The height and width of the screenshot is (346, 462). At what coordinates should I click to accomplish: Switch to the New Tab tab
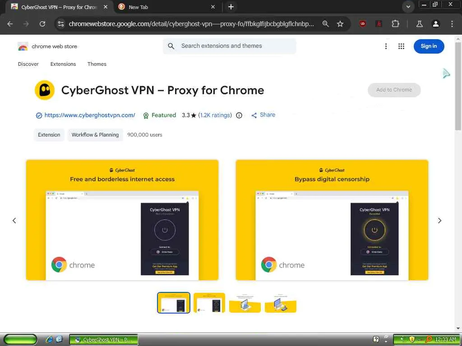(166, 7)
